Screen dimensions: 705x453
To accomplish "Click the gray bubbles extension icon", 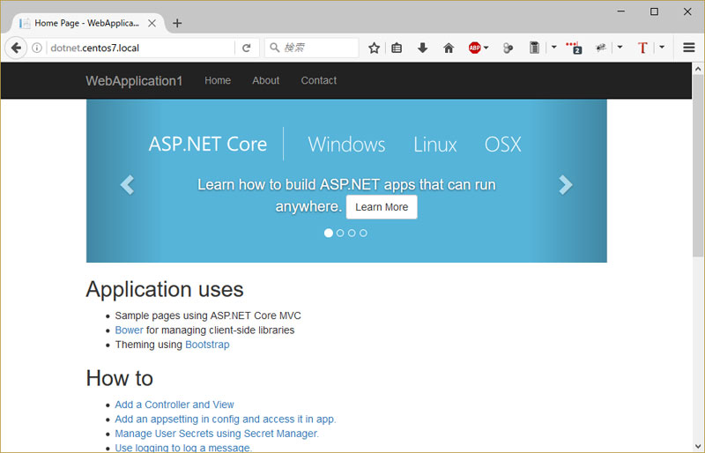I will pyautogui.click(x=508, y=48).
